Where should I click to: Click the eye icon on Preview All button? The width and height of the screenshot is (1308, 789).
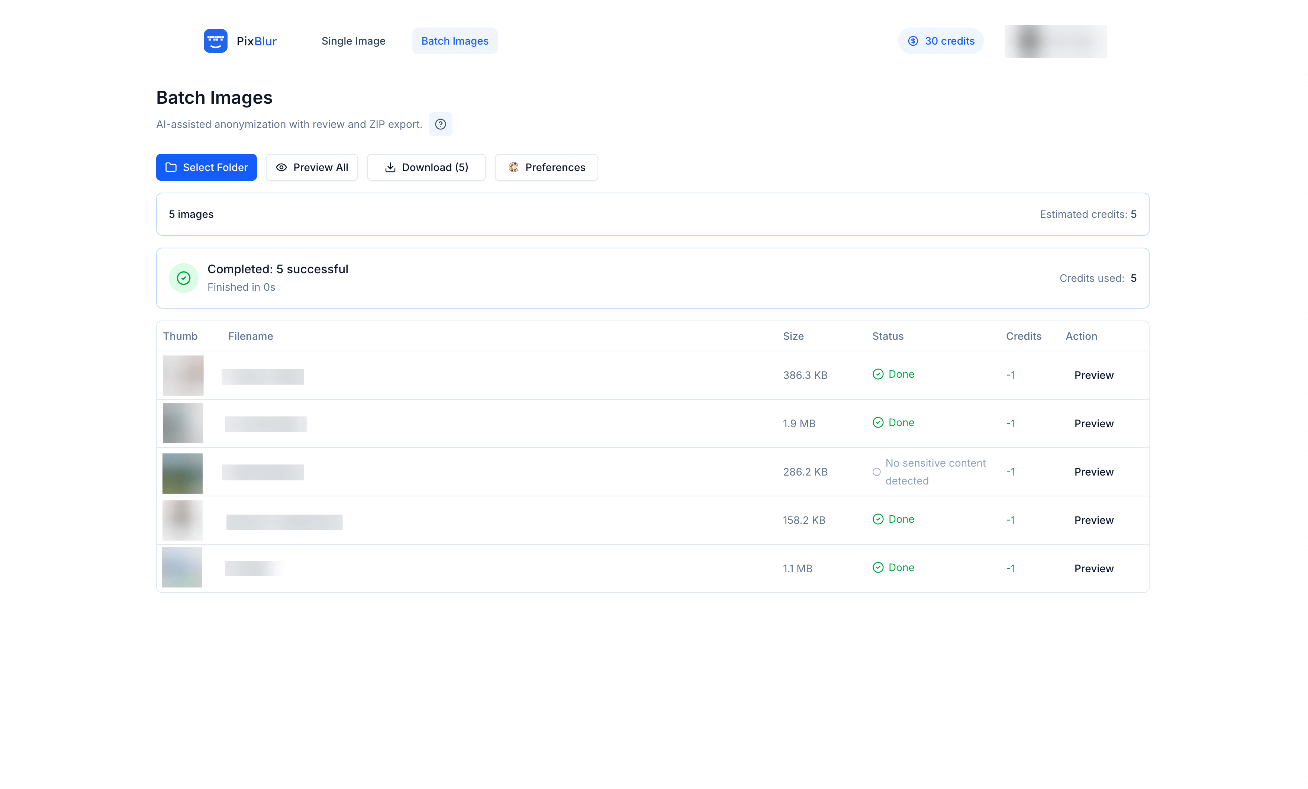coord(281,167)
